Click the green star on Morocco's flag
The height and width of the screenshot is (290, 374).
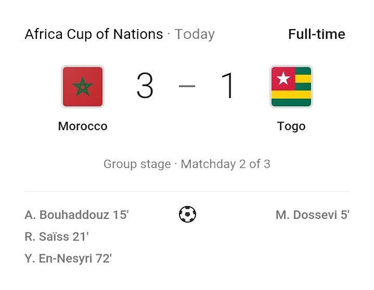tap(83, 86)
